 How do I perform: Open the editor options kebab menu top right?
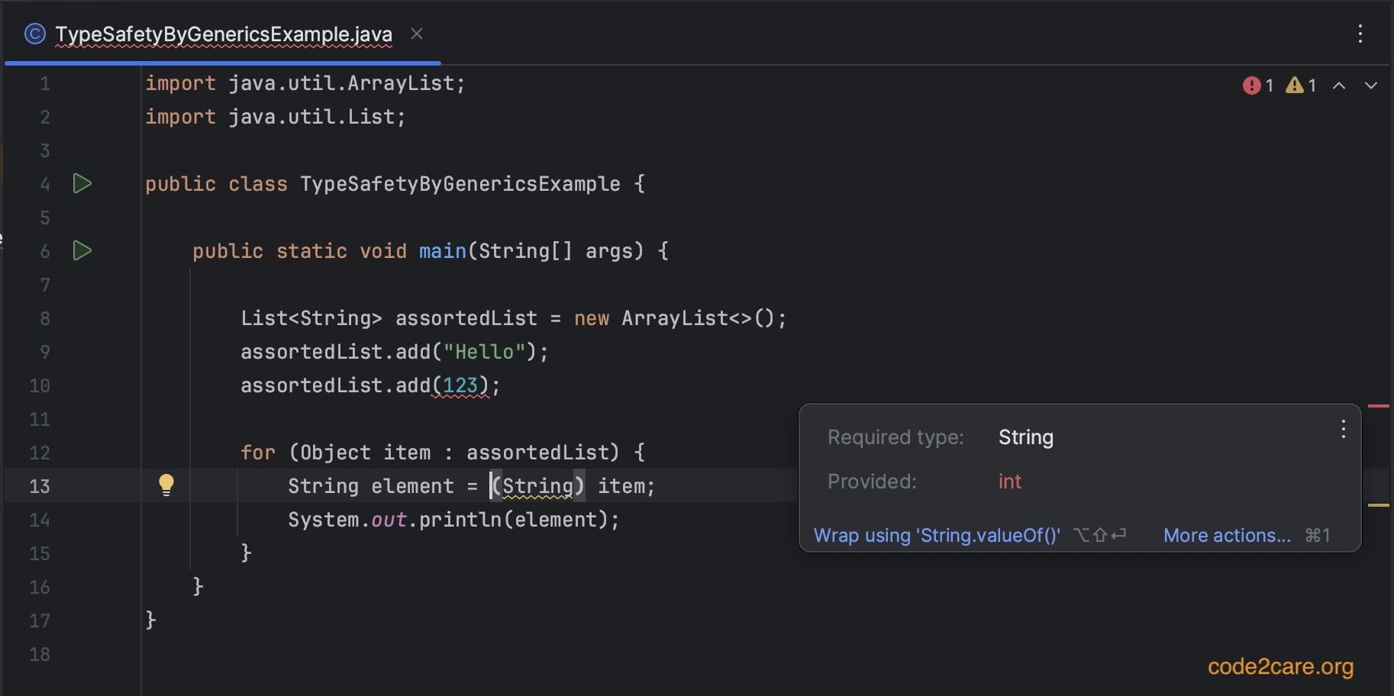pos(1360,34)
